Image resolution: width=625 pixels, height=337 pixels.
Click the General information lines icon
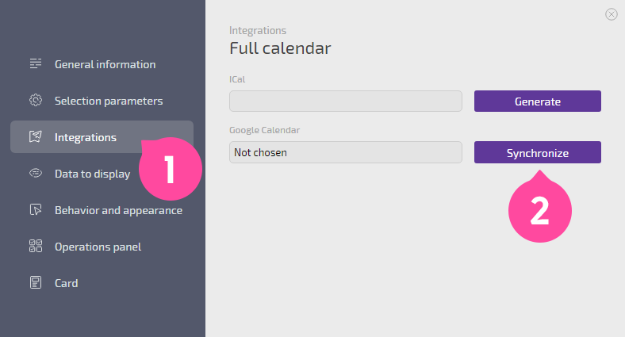coord(36,63)
